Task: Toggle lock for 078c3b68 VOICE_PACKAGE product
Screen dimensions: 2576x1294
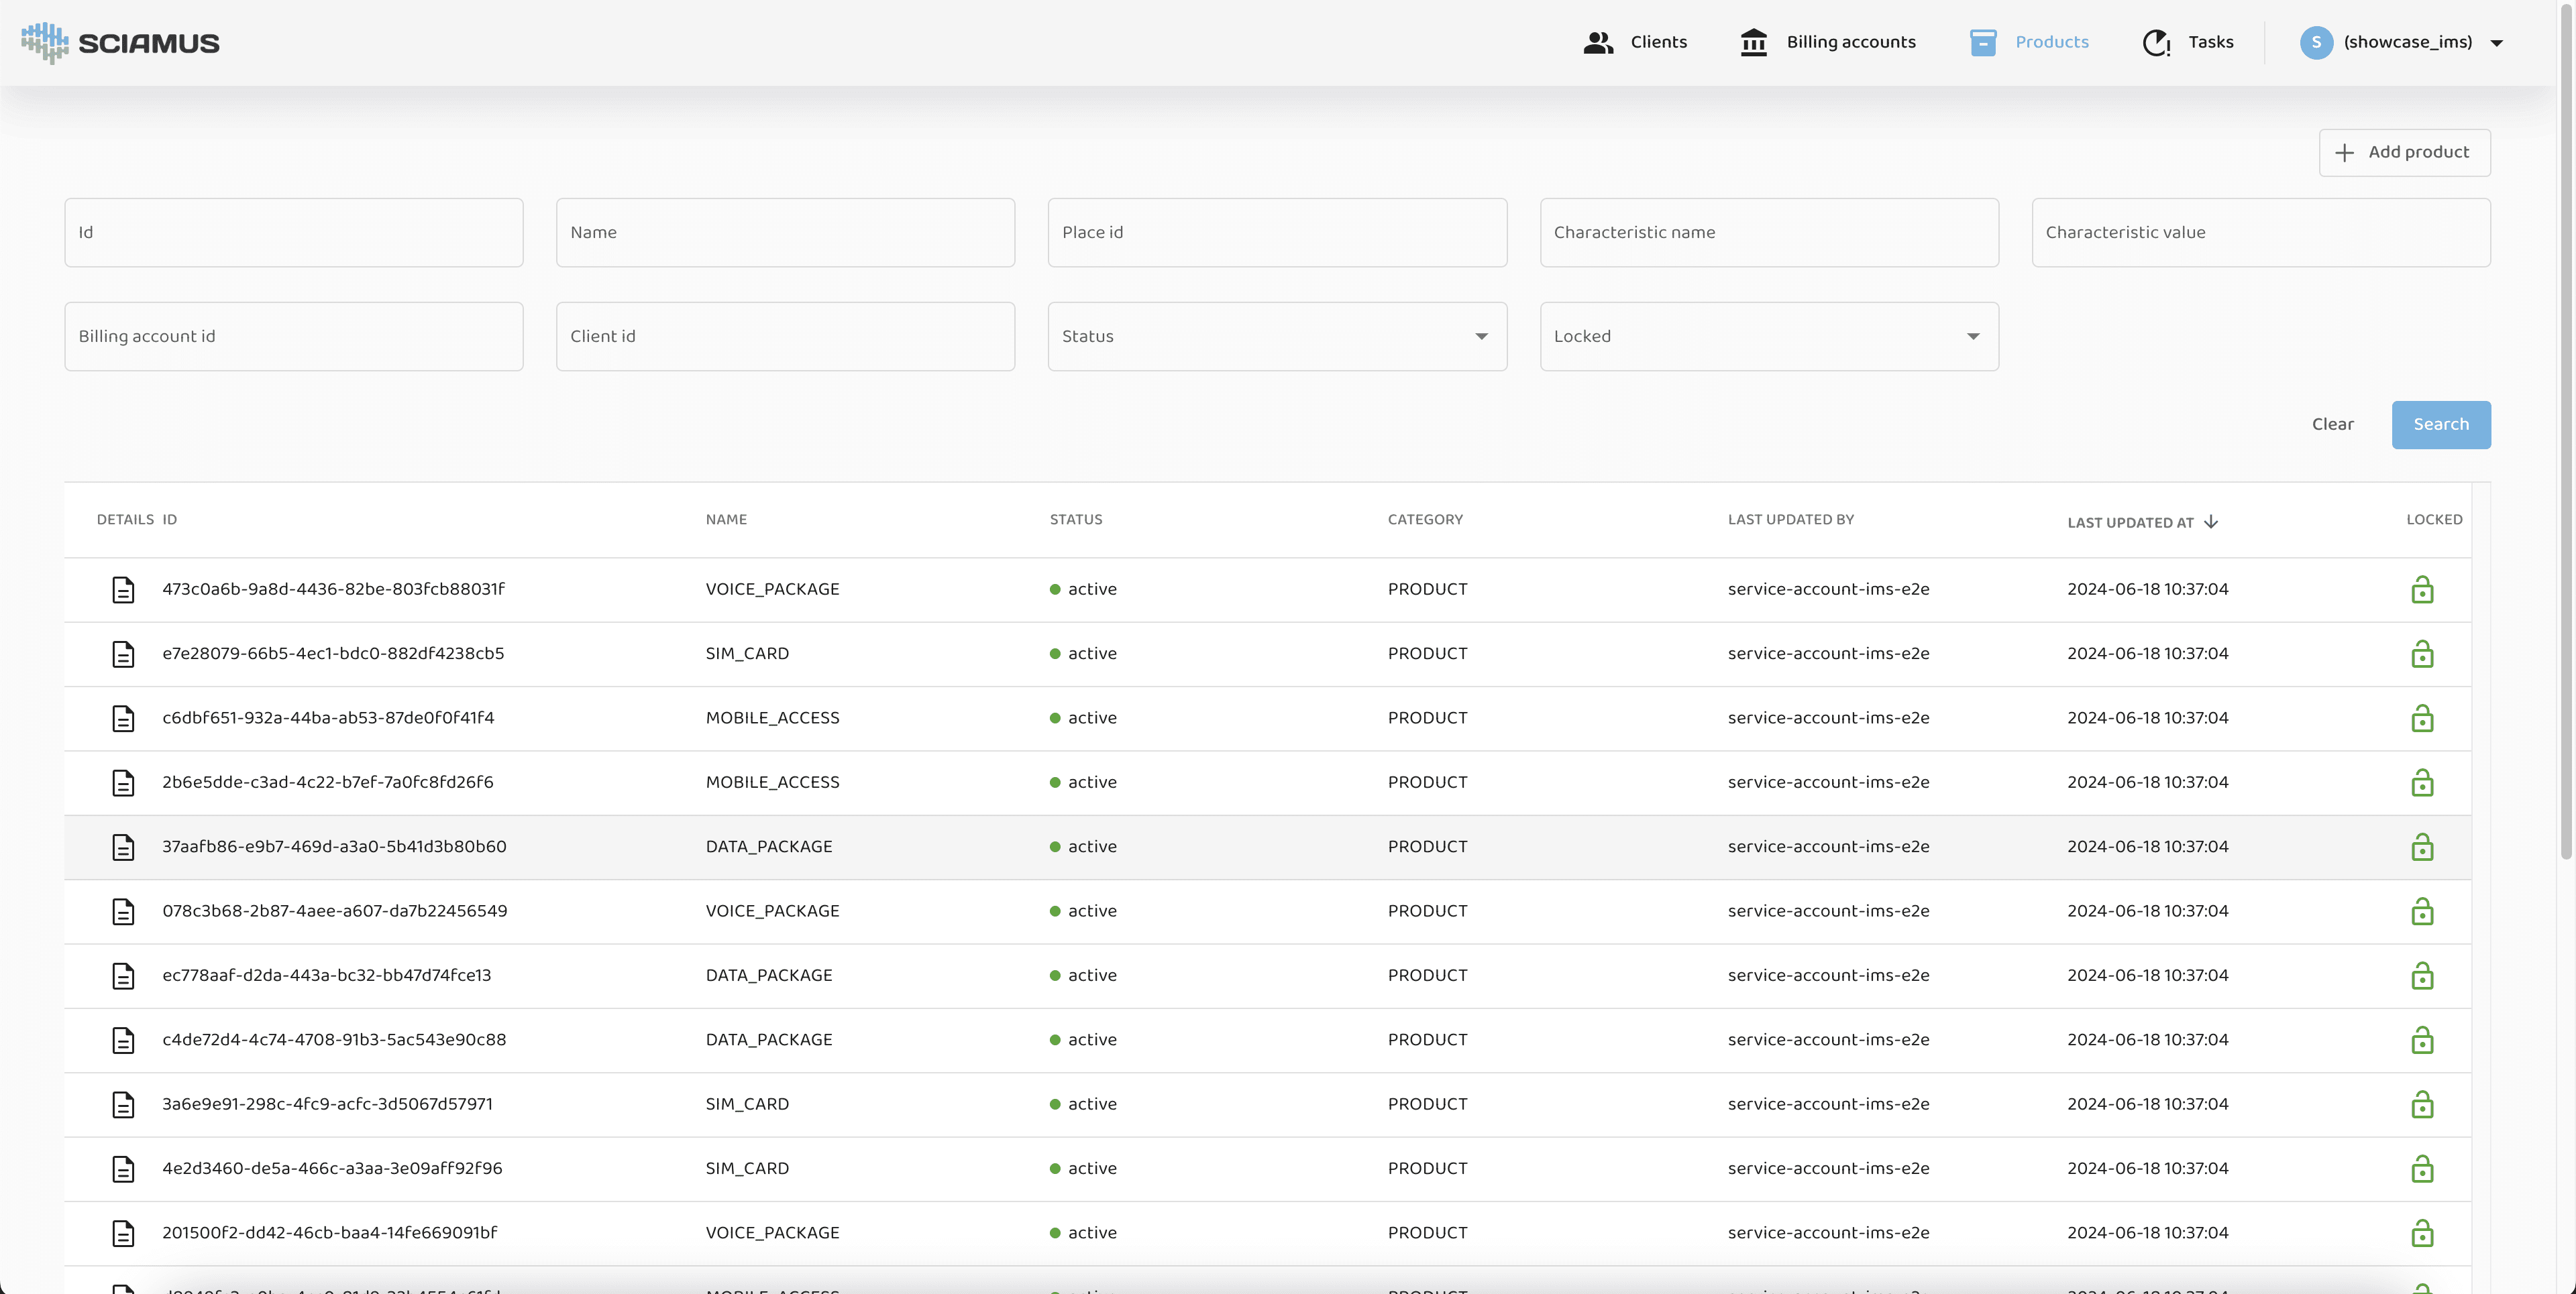Action: click(x=2421, y=911)
